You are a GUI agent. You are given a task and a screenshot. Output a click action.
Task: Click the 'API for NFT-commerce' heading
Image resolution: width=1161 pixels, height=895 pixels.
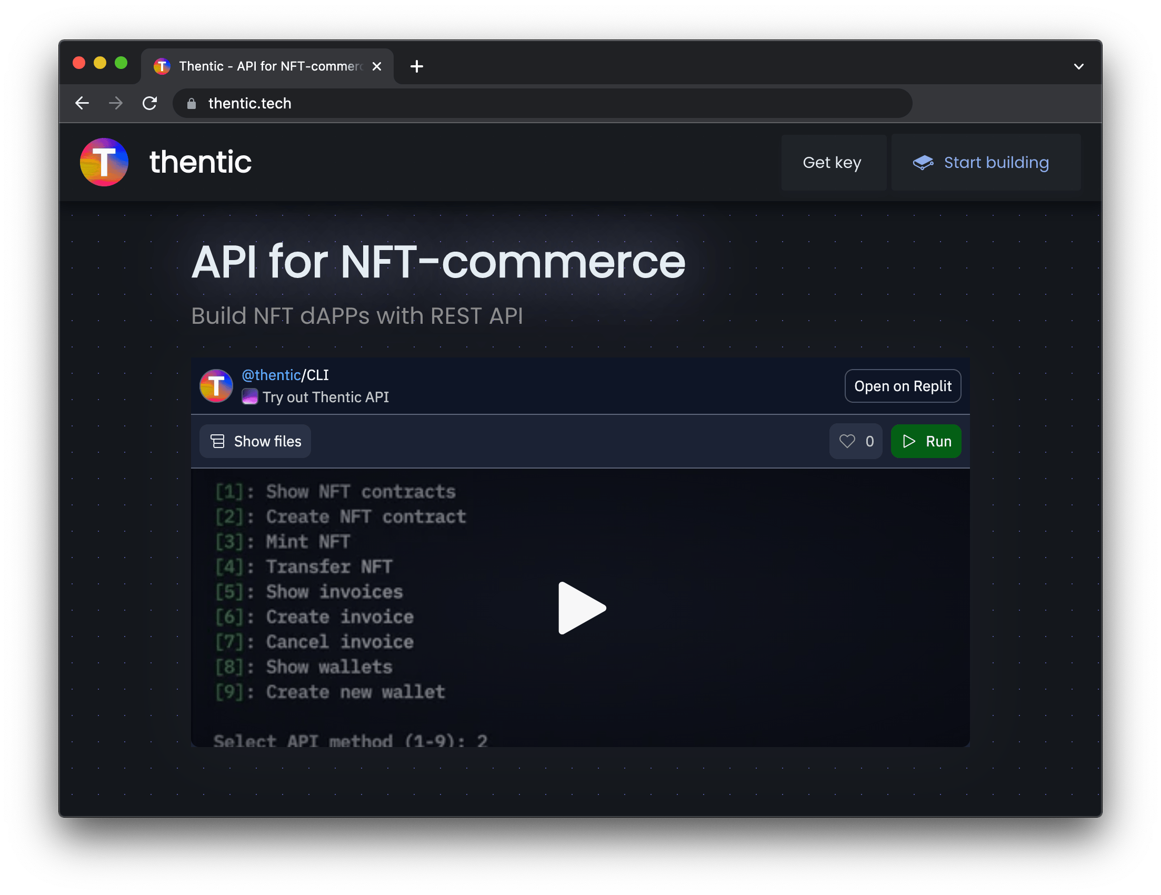(438, 261)
